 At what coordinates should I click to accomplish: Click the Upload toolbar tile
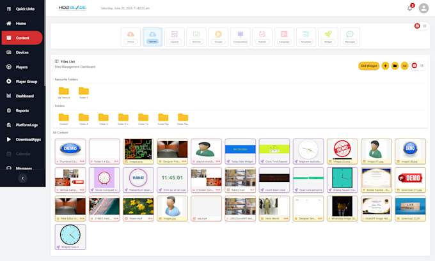tap(153, 37)
